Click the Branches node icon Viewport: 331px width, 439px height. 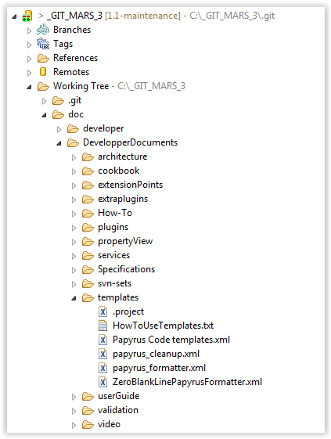(x=43, y=30)
